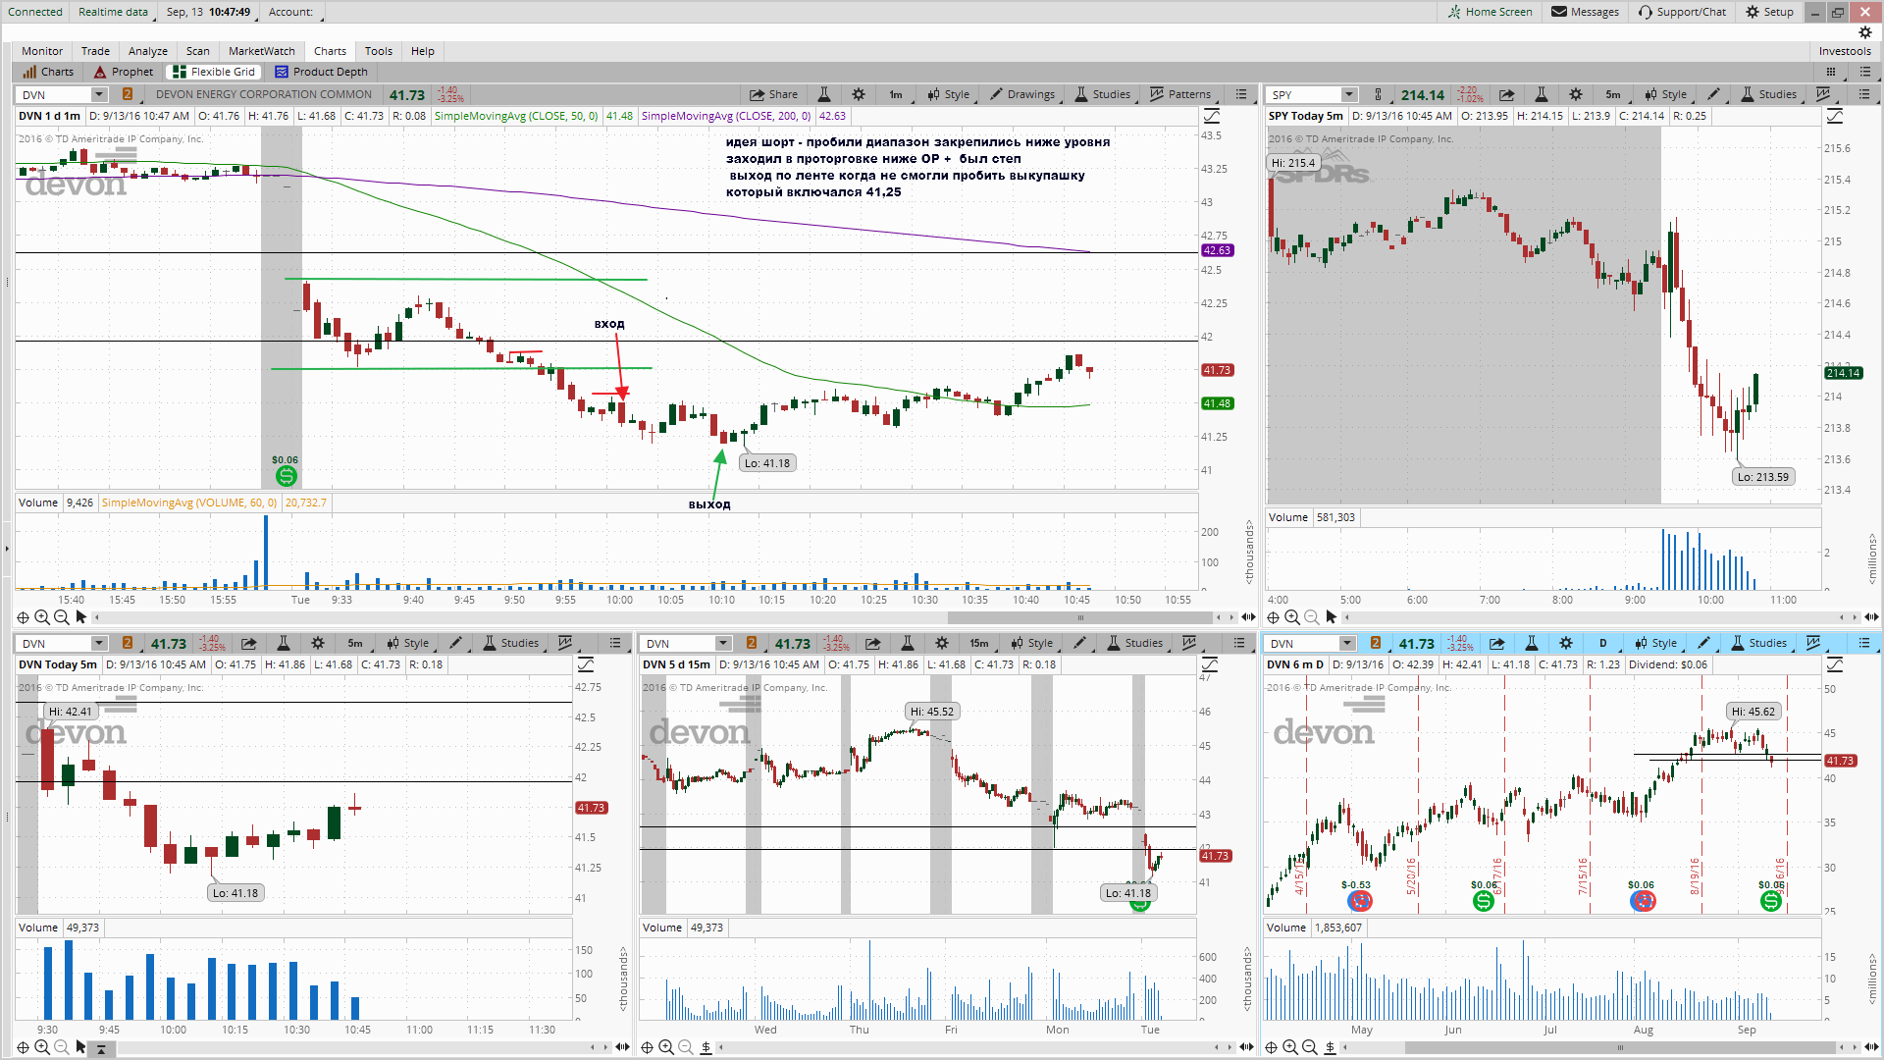The width and height of the screenshot is (1884, 1060).
Task: Click the flask icon in the SPY chart toolbar
Action: coord(1542,94)
